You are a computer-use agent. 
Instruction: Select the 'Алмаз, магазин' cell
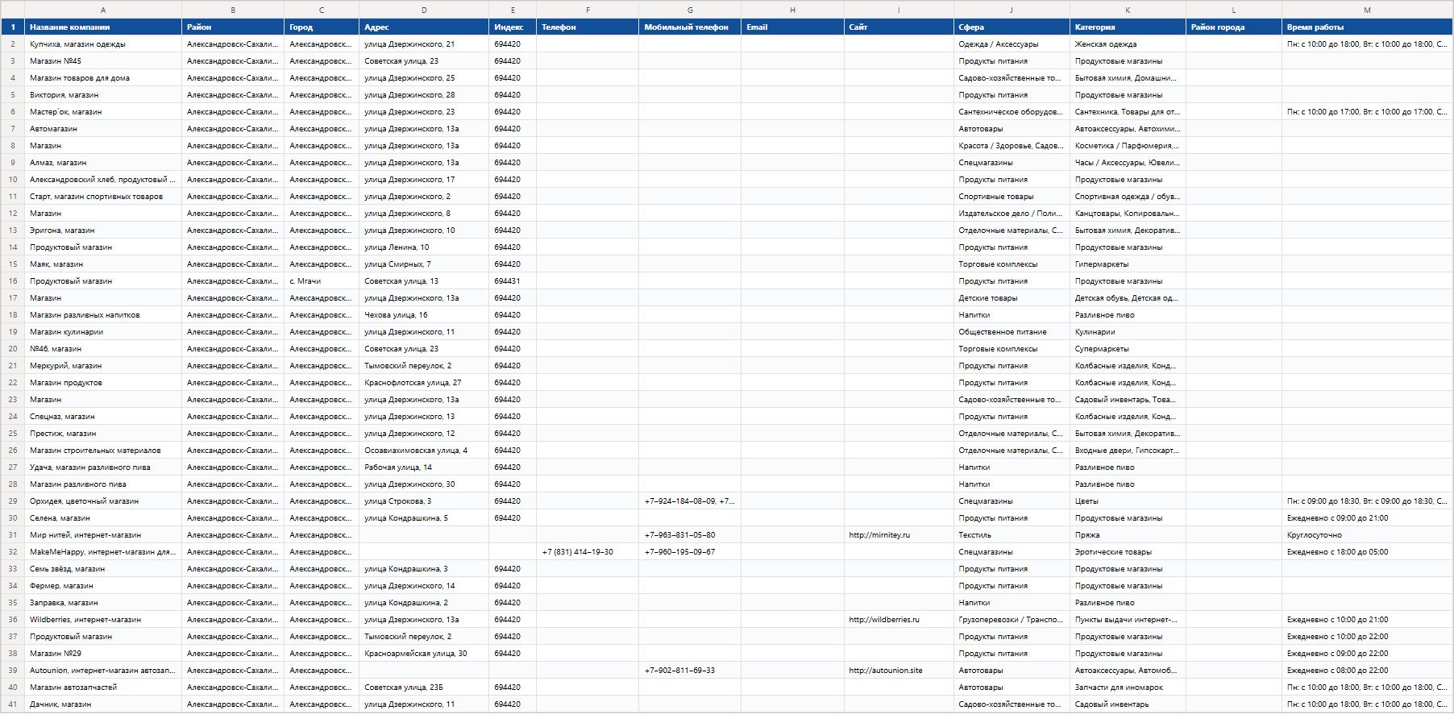pos(103,163)
